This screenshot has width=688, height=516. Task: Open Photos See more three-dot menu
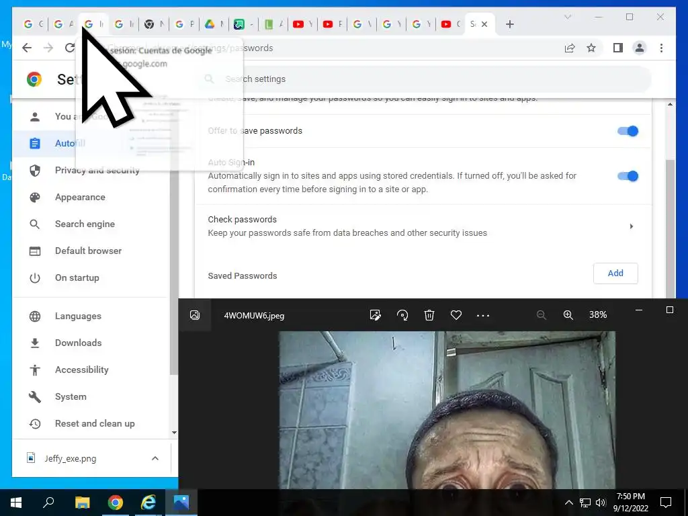(482, 315)
